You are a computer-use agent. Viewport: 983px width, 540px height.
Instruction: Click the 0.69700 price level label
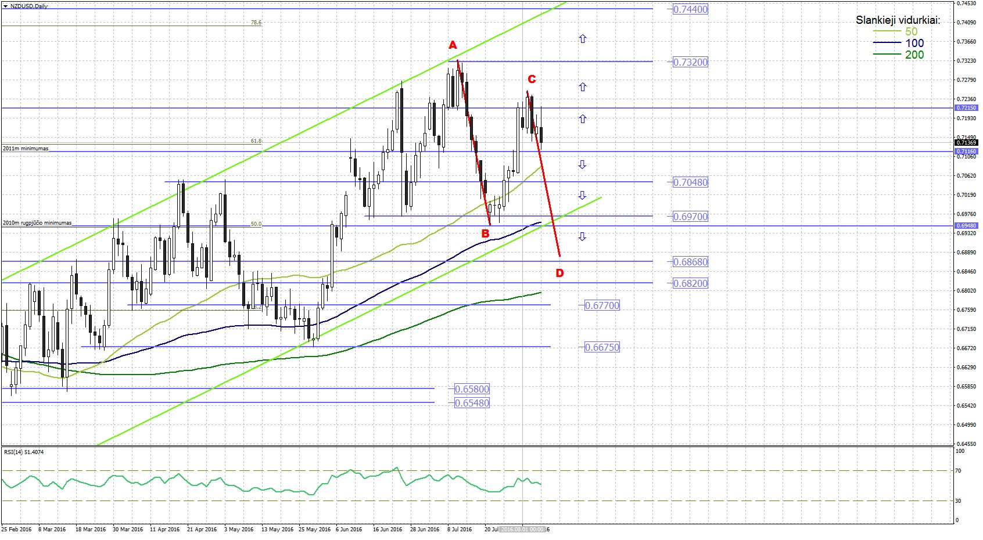tap(690, 217)
